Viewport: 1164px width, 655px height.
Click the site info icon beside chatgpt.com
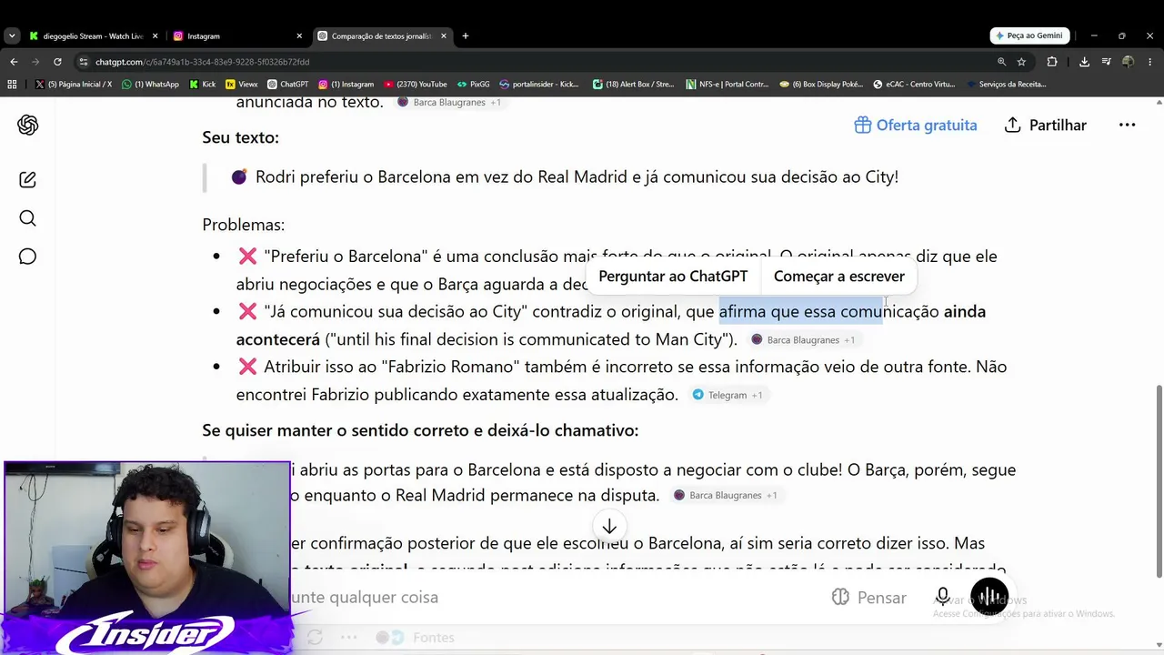(x=84, y=62)
